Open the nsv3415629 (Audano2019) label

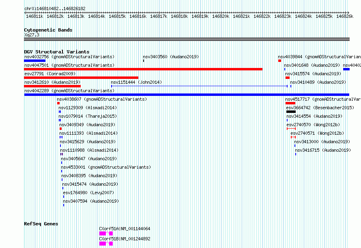88,142
